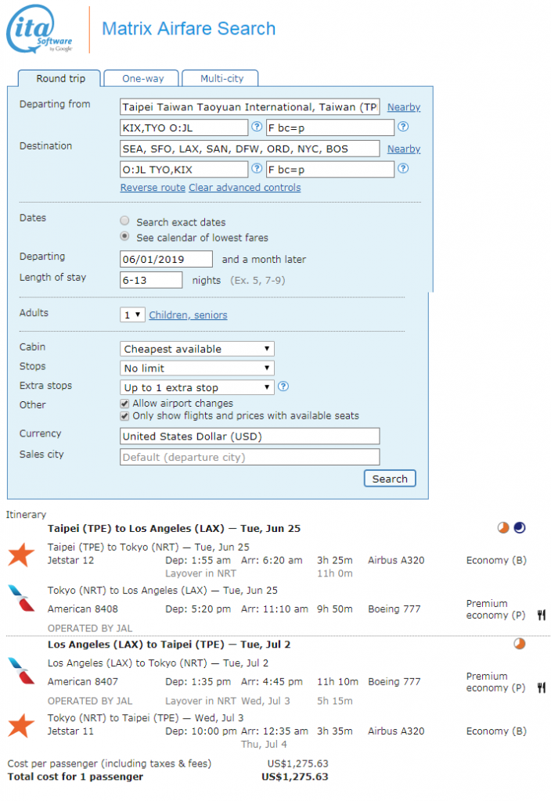Click Los Angeles to Taipei Jul 2 heading
Viewport: 551px width, 801px height.
169,645
